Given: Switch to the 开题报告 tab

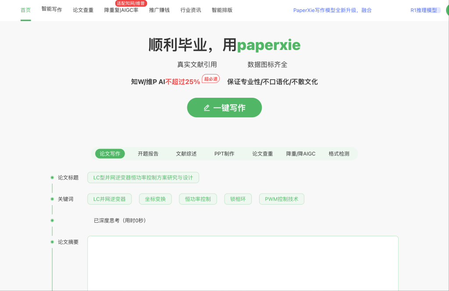Looking at the screenshot, I should 148,154.
